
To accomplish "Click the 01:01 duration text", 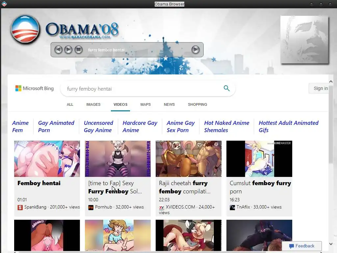I will [x=22, y=200].
